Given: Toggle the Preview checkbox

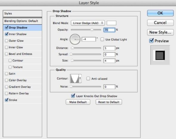Looking at the screenshot, I should tap(151, 41).
